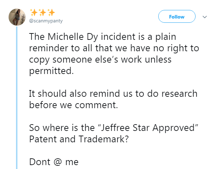Click the last sparkle emoji in display name

click(x=51, y=13)
